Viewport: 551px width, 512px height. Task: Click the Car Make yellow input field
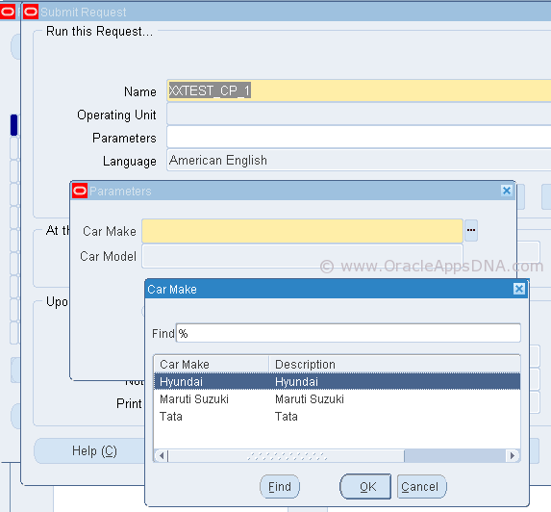tap(302, 231)
